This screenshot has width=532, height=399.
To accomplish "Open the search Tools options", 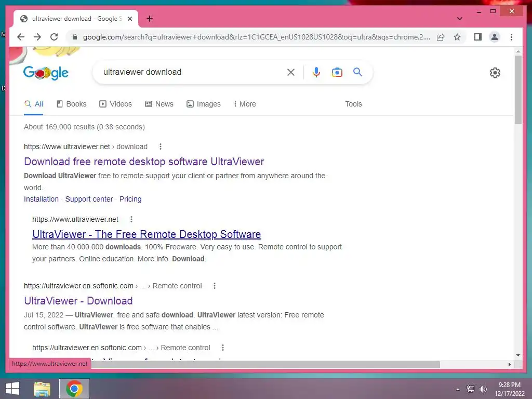I will pos(353,104).
